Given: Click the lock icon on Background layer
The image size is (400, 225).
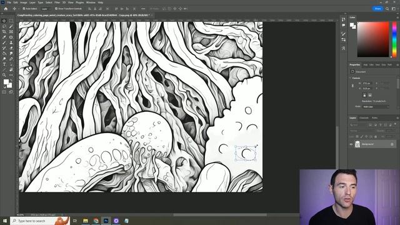Looking at the screenshot, I should 392,144.
